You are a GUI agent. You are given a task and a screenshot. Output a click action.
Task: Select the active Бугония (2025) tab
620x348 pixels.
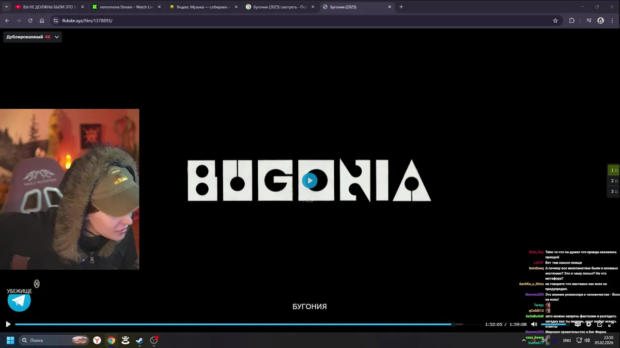coord(357,7)
